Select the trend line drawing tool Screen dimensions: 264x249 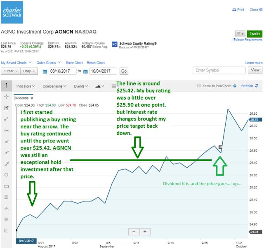(x=6, y=119)
